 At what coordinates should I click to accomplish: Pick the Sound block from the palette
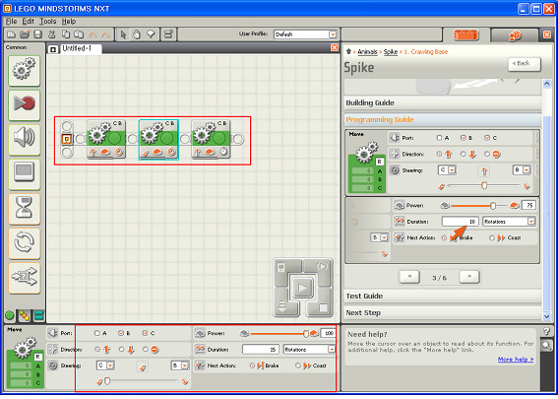[x=25, y=139]
